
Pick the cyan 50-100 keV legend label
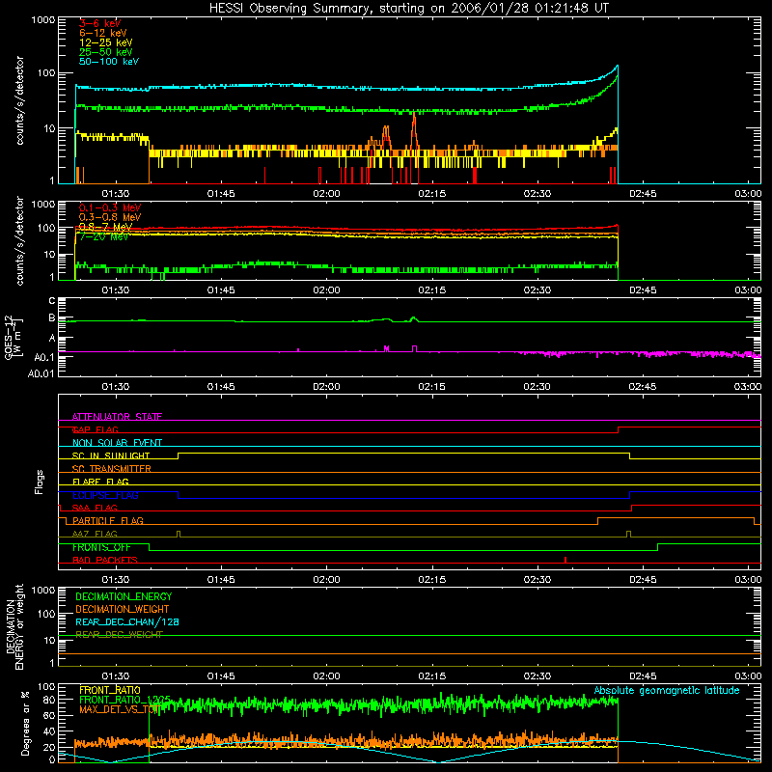[x=109, y=62]
